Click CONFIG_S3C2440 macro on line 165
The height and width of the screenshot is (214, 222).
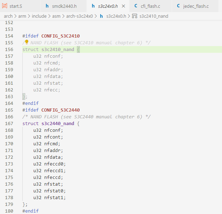[x=60, y=110]
